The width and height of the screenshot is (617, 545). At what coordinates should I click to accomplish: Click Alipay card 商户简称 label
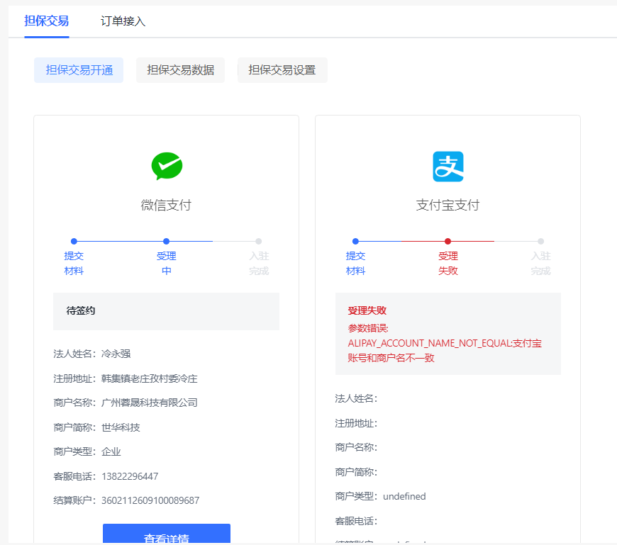click(x=356, y=472)
